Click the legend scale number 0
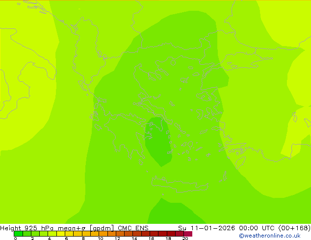The image size is (311, 240). [x=16, y=239]
